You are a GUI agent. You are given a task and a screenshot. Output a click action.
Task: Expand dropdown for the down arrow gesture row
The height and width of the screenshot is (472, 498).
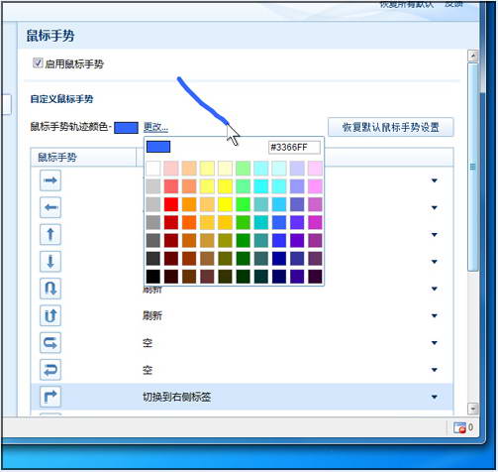[x=435, y=262]
